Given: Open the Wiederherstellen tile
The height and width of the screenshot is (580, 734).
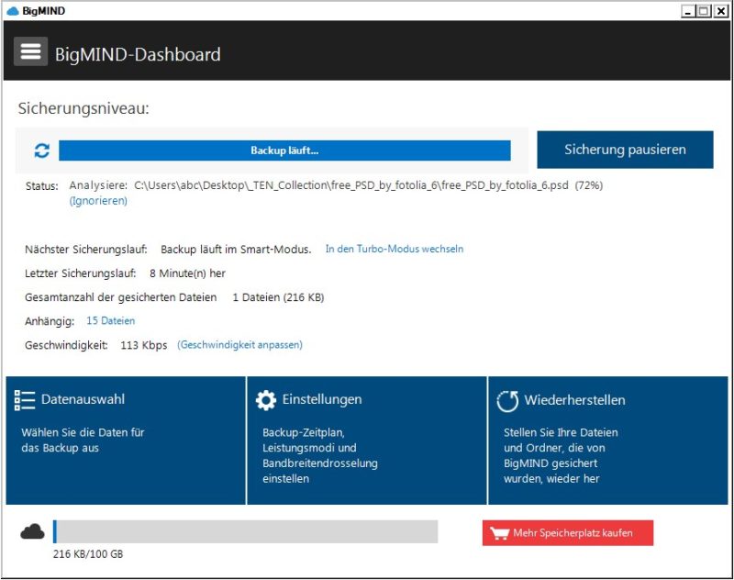Looking at the screenshot, I should (x=608, y=441).
